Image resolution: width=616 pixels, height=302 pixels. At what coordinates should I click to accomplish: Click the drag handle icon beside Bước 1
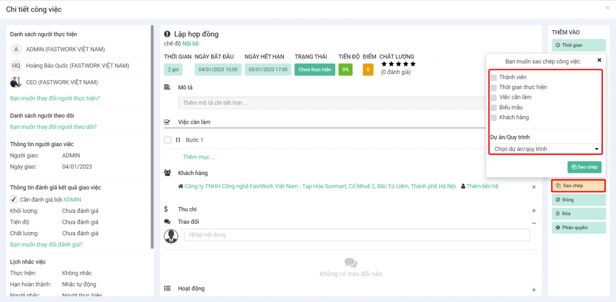click(x=178, y=140)
